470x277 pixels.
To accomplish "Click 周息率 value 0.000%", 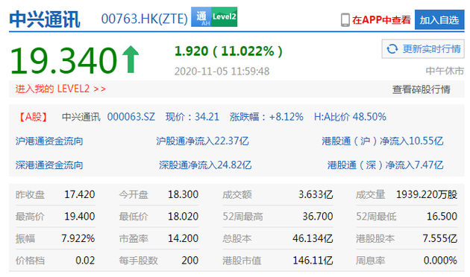I will [440, 261].
